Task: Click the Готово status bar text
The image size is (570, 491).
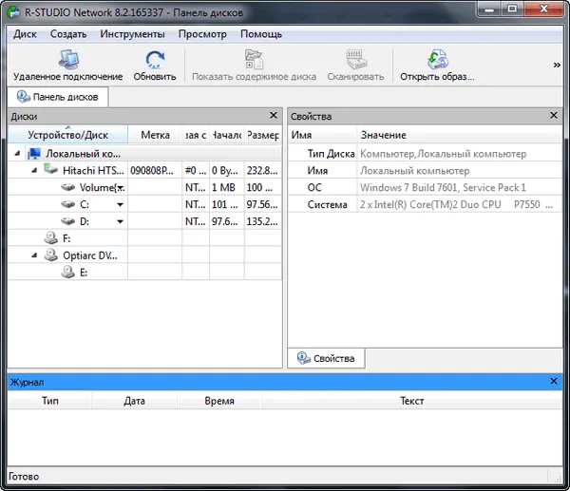Action: [24, 477]
